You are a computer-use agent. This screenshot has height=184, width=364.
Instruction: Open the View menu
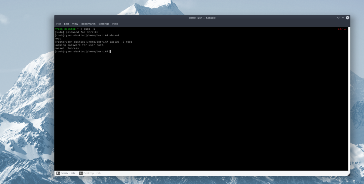75,24
